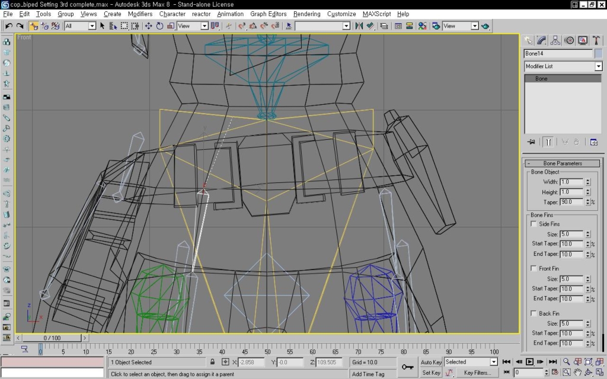Click Bind to Space Warp tool

click(55, 26)
